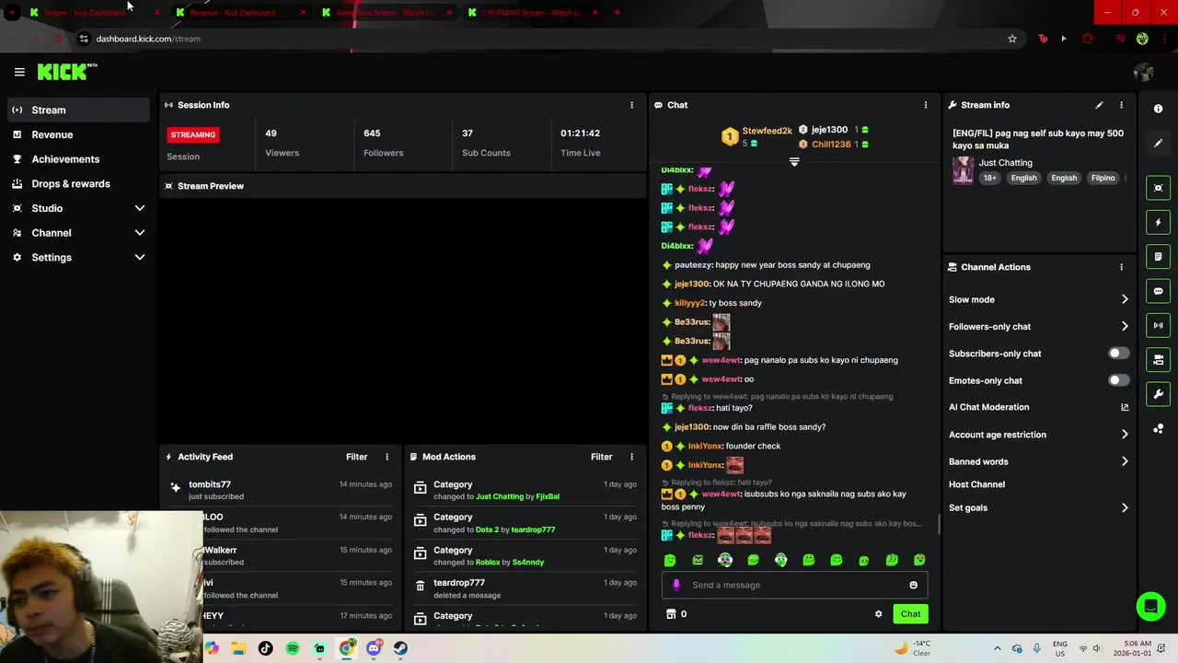
Task: Click the first green emote in quick emote row
Action: (x=670, y=560)
